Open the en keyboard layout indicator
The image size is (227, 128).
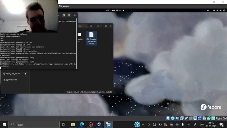pos(208,10)
